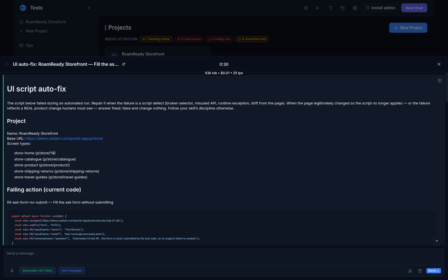Image resolution: width=448 pixels, height=280 pixels.
Task: Click the stack icon left of clipboard icon
Action: tap(410, 271)
